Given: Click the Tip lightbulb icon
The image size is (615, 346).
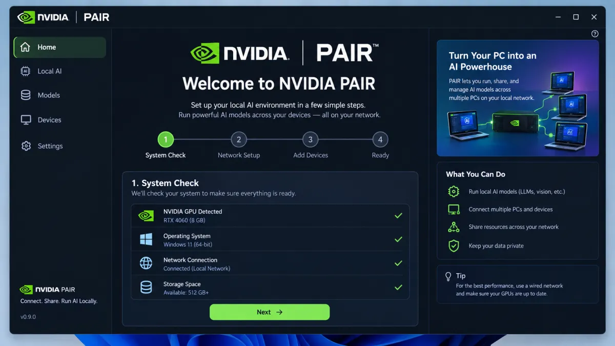Looking at the screenshot, I should click(448, 276).
